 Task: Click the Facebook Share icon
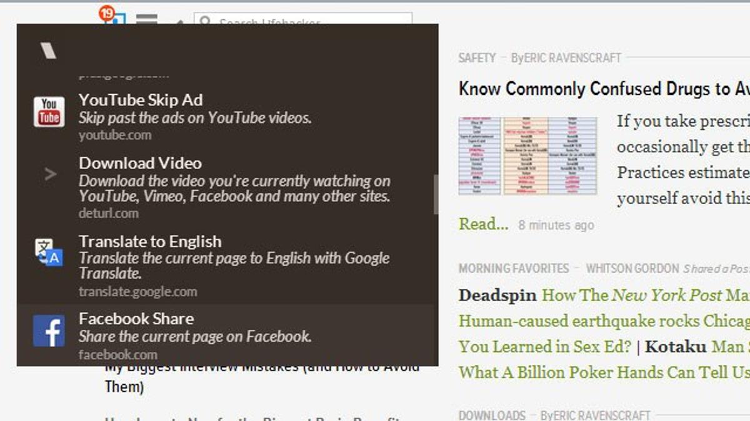(x=49, y=331)
